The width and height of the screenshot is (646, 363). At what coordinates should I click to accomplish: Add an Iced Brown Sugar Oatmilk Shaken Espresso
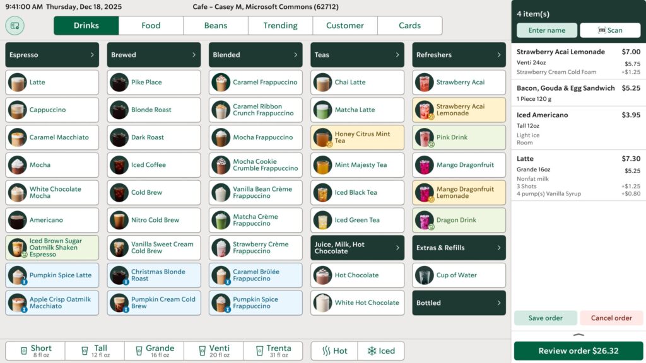click(x=52, y=248)
